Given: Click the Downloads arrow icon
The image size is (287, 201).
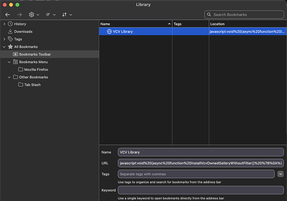Looking at the screenshot, I should [x=10, y=31].
